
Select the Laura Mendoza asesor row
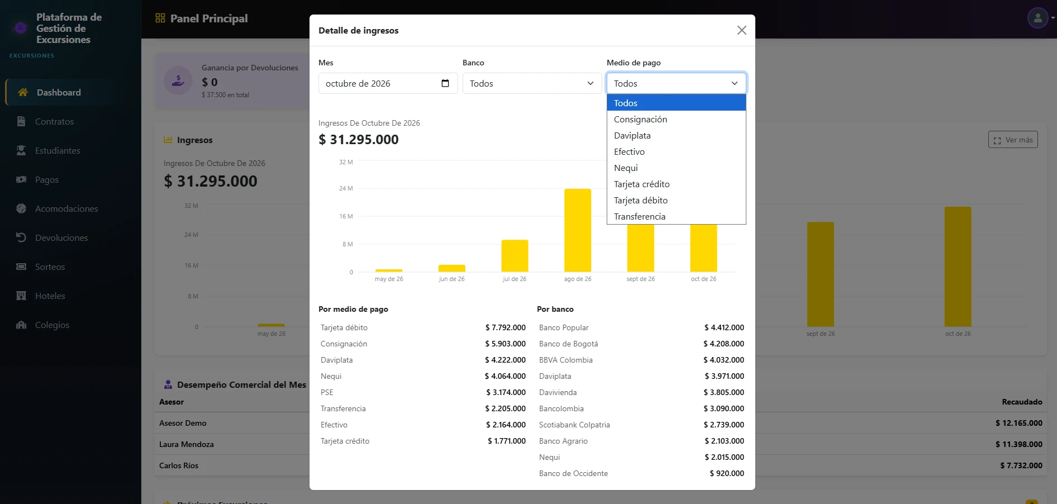(601, 444)
